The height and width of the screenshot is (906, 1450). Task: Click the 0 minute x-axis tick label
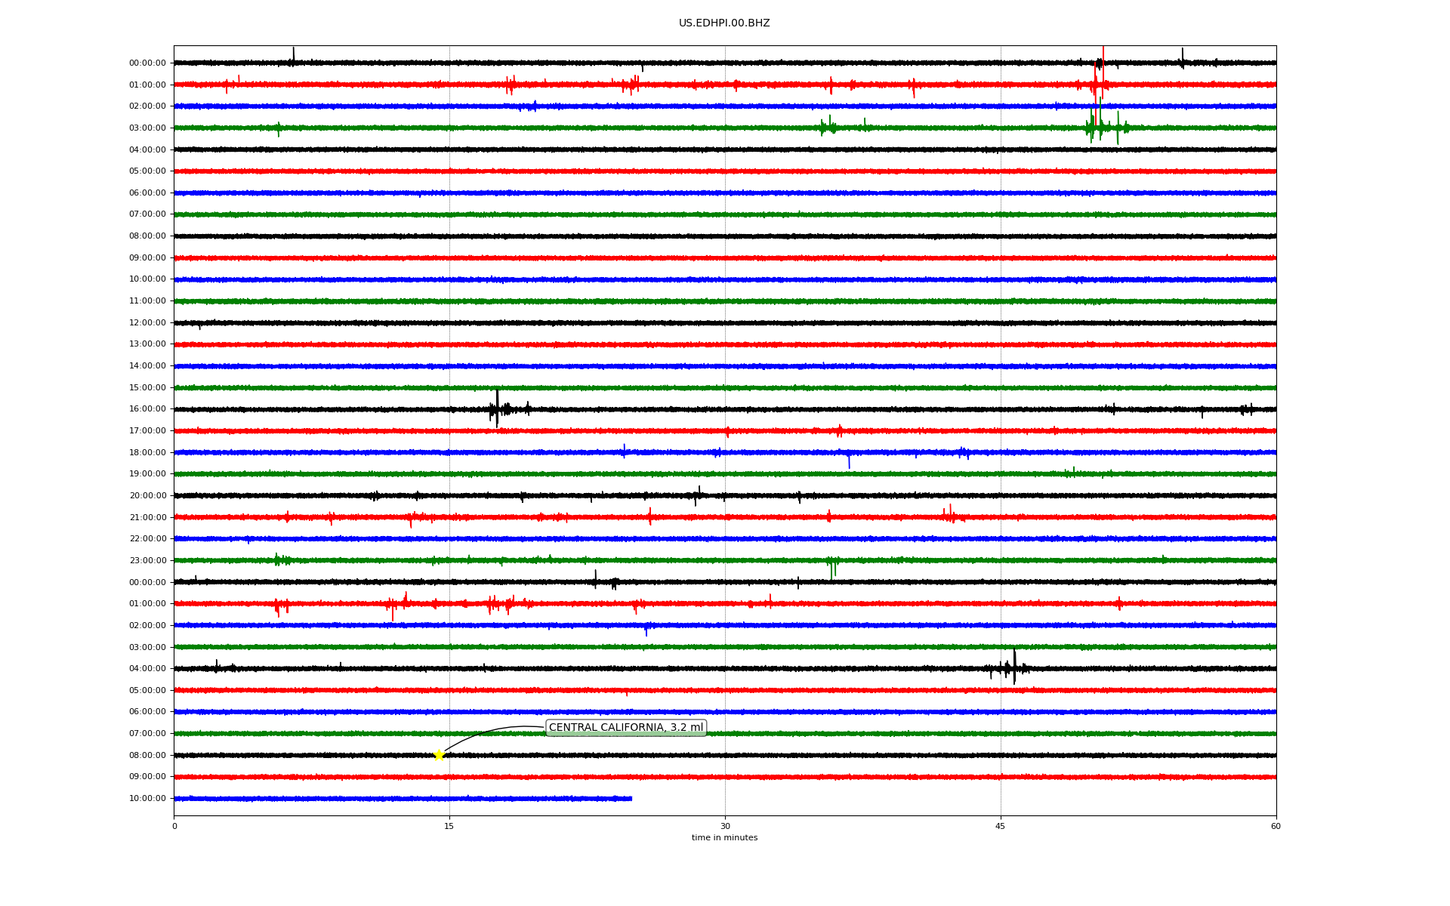(174, 826)
